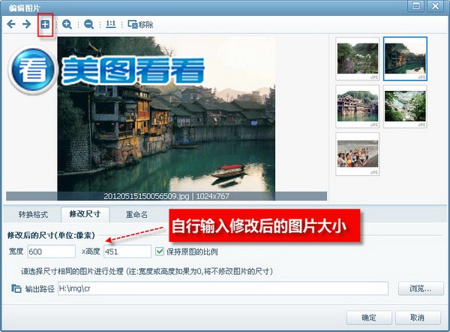This screenshot has height=332, width=450.
Task: Confirm with the 确定 button
Action: tap(369, 318)
